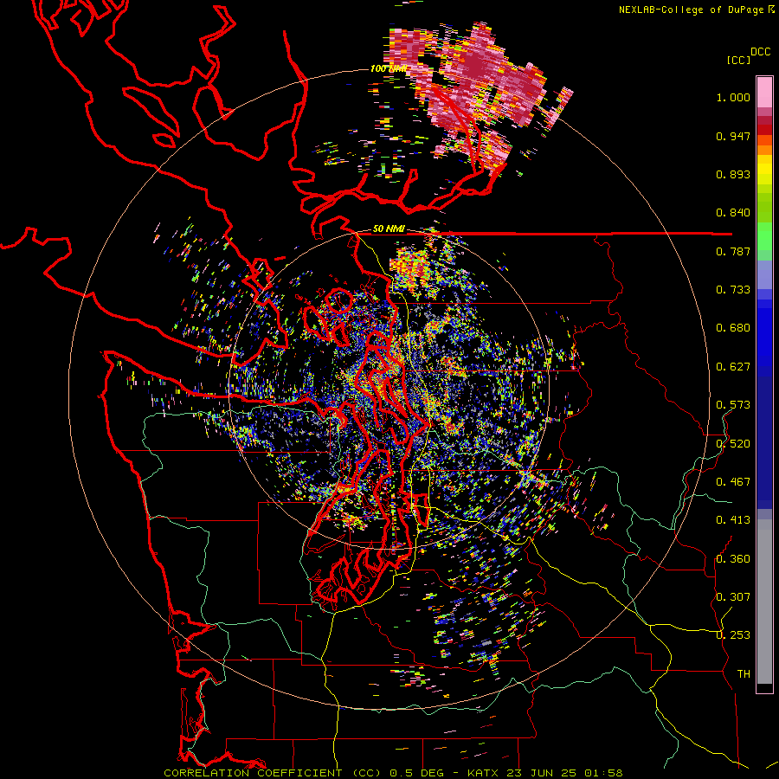Click the 0.360 scale value
Screen dimensions: 779x779
click(x=733, y=559)
